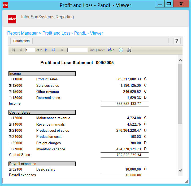Image resolution: width=191 pixels, height=186 pixels.
Task: Go to first page of report
Action: (13, 50)
